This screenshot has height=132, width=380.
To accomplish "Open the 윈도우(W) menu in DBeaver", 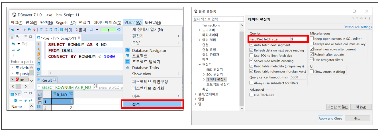I will tap(133, 23).
